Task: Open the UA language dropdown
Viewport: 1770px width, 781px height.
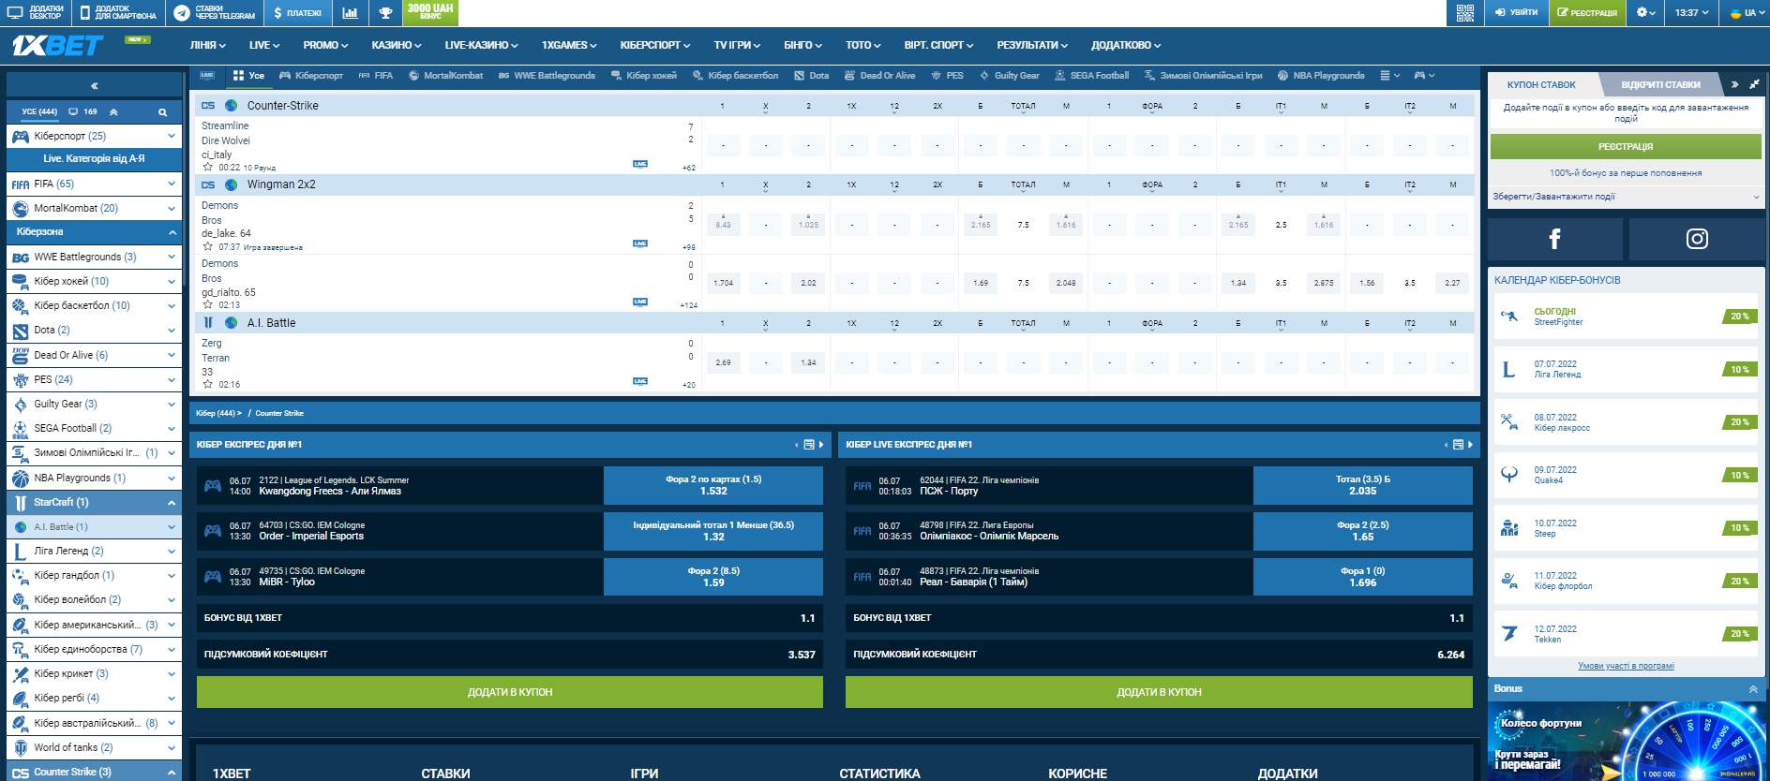Action: (x=1744, y=13)
